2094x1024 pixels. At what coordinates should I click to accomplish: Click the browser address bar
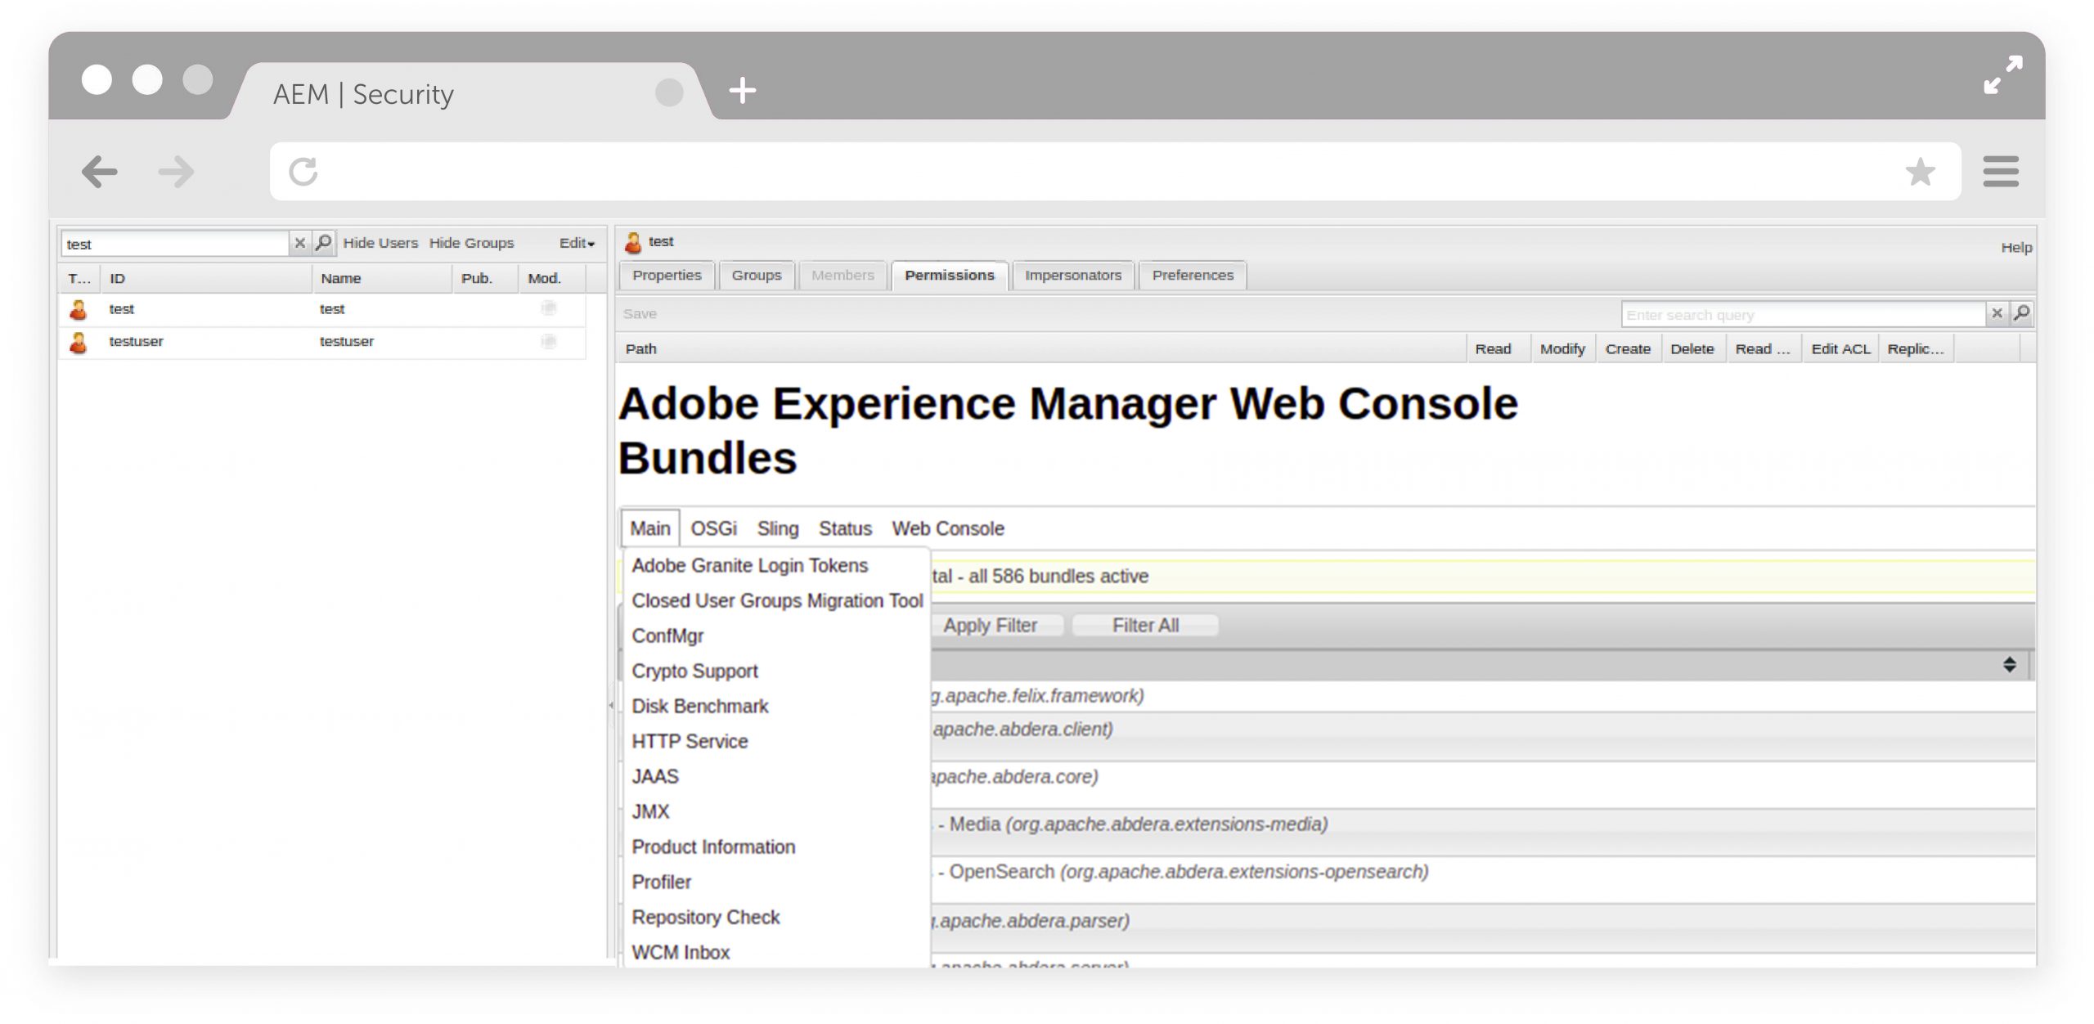(x=1116, y=172)
